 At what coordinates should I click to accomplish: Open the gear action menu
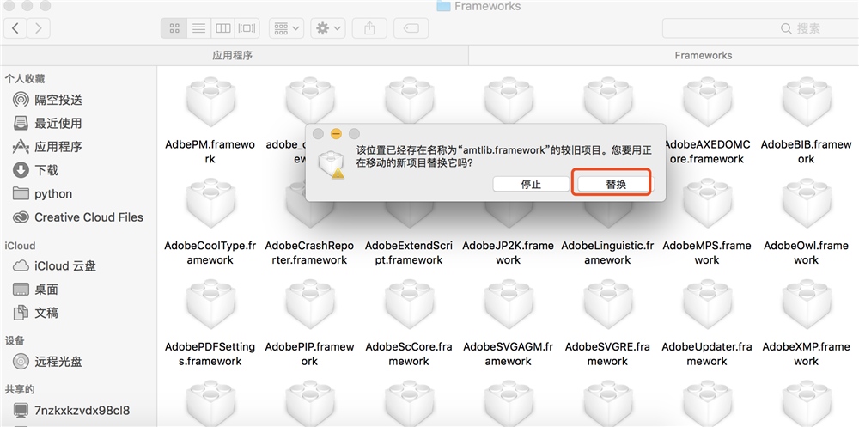coord(328,28)
